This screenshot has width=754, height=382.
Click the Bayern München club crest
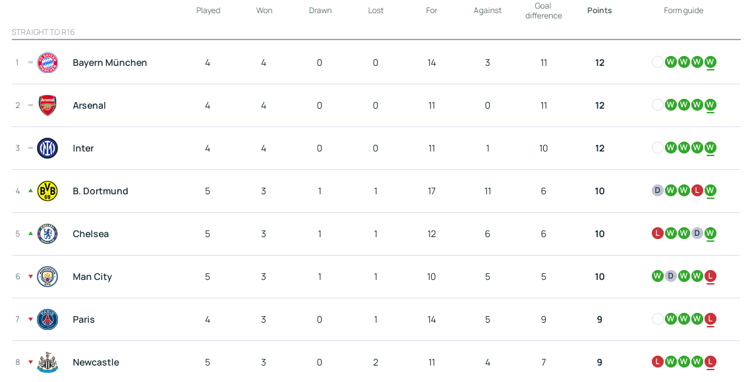[x=47, y=63]
